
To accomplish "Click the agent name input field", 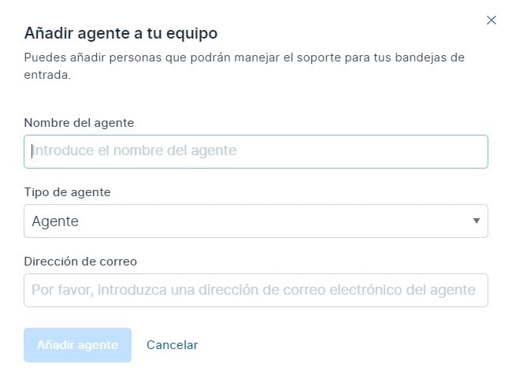I will 255,151.
